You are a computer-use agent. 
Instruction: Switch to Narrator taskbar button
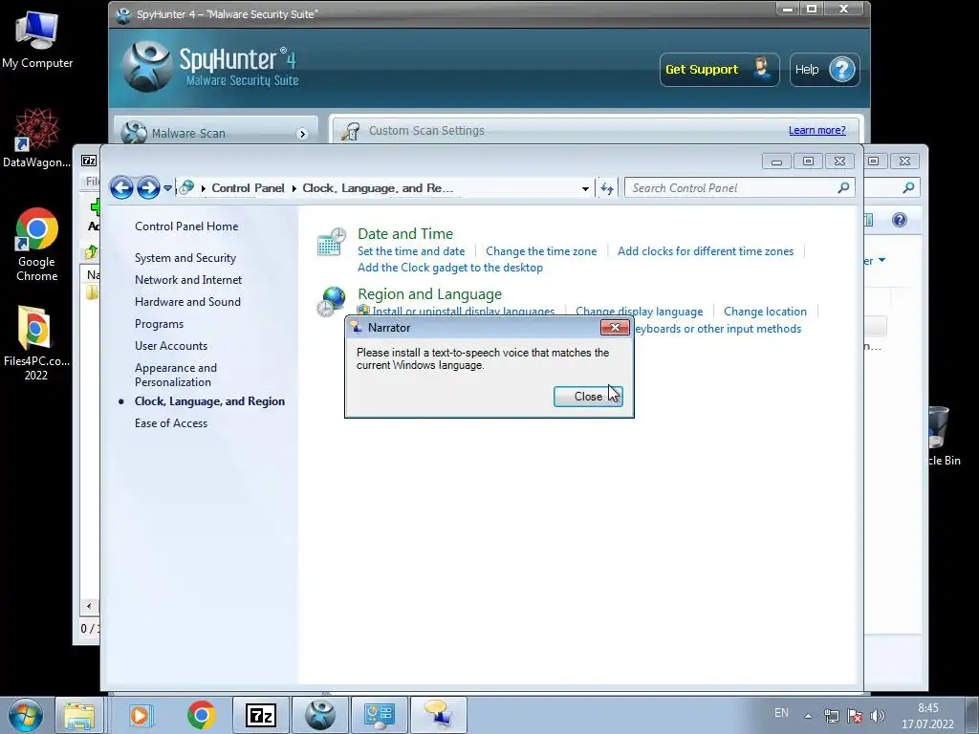click(x=438, y=715)
